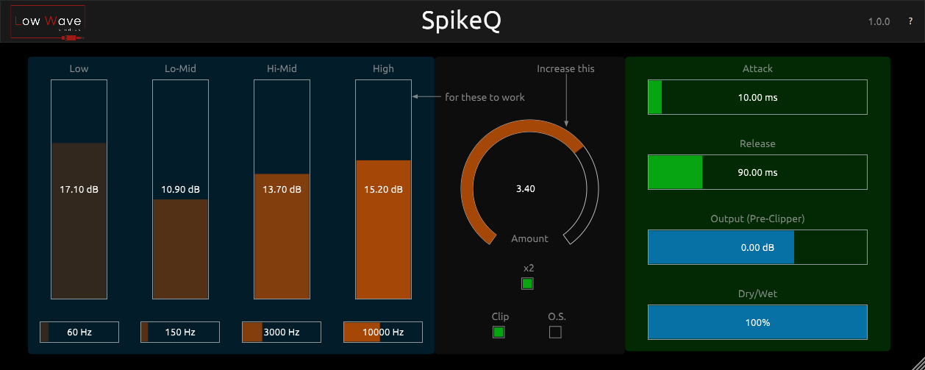Click the Output Pre-Clipper slider
This screenshot has height=370, width=925.
[x=757, y=247]
